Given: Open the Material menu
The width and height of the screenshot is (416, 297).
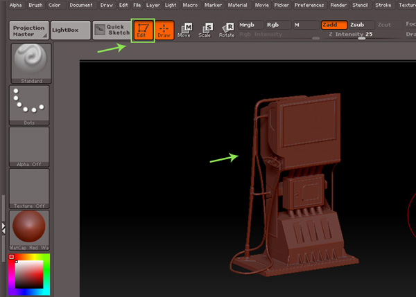Looking at the screenshot, I should coord(237,5).
